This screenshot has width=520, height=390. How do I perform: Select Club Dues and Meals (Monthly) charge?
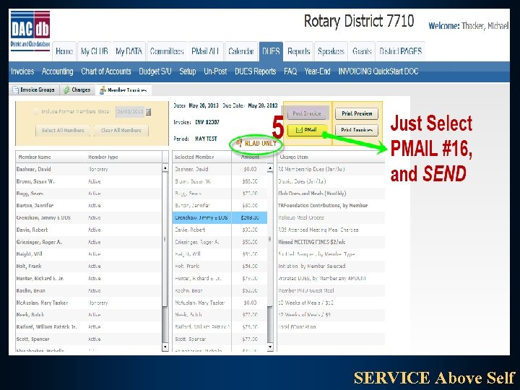click(331, 194)
